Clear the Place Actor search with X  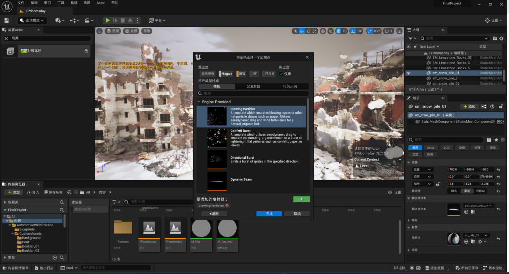point(6,38)
